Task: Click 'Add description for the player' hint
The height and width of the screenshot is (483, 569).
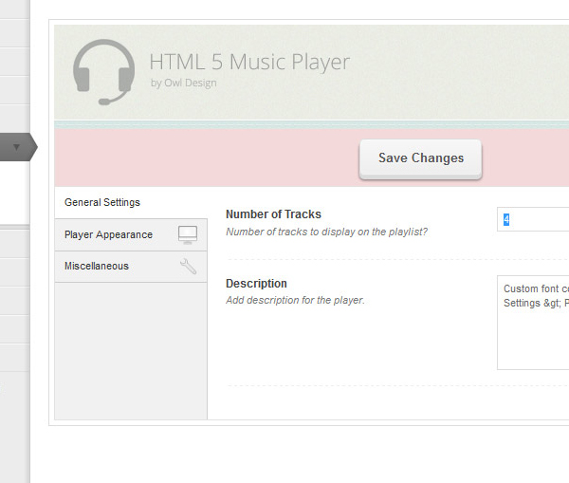Action: click(x=295, y=300)
